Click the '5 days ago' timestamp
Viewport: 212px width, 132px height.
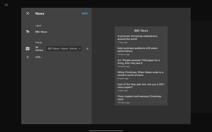point(123,90)
